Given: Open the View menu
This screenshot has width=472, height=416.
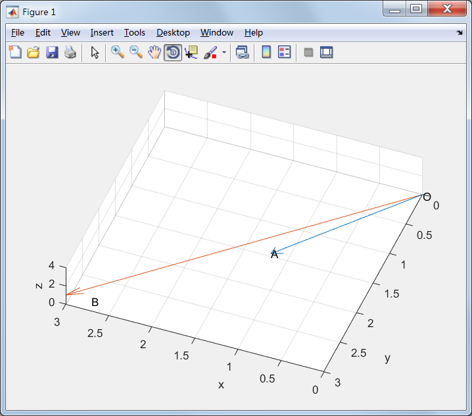Looking at the screenshot, I should 70,32.
